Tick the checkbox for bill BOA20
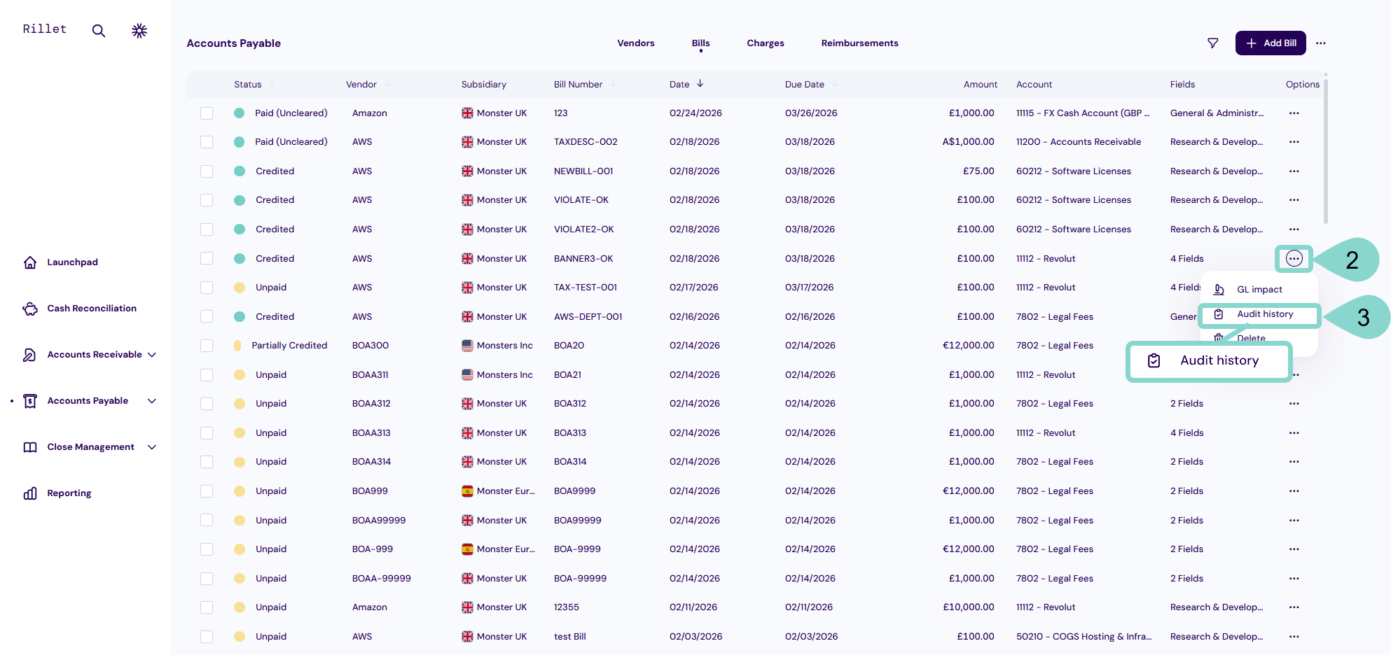This screenshot has height=655, width=1391. coord(207,346)
